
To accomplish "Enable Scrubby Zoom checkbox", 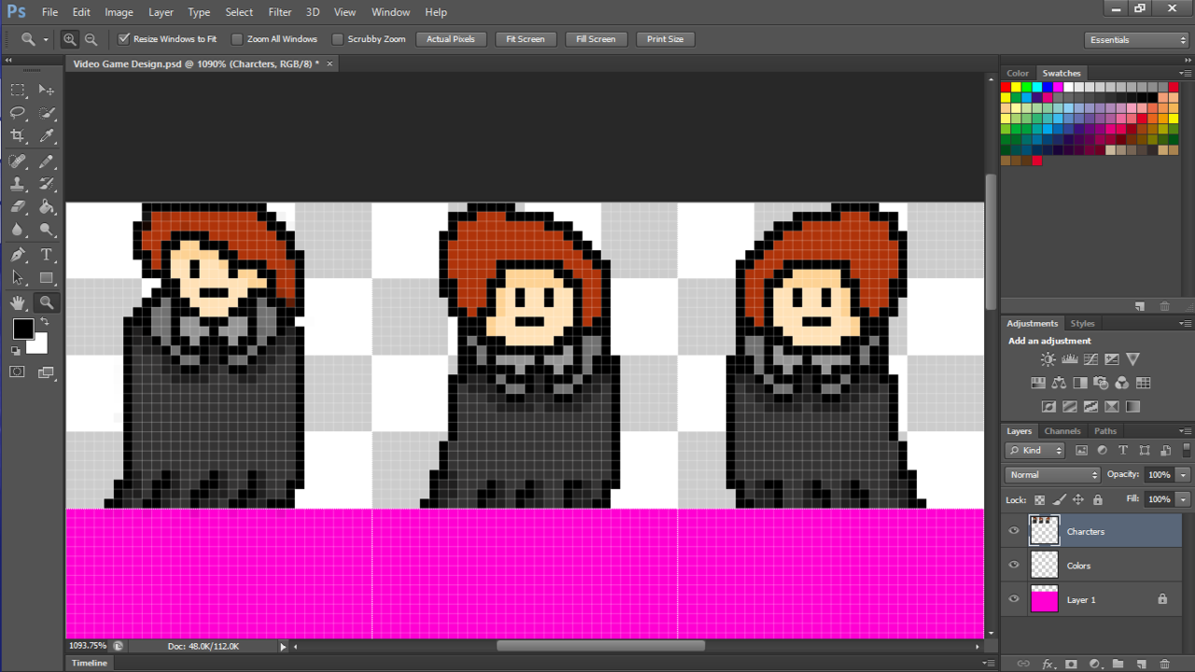I will tap(337, 39).
